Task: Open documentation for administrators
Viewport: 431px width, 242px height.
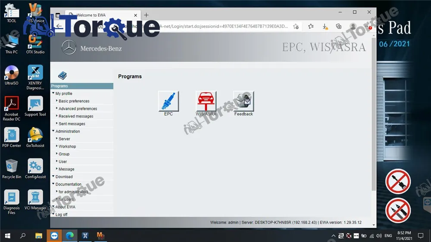Action: (73, 192)
